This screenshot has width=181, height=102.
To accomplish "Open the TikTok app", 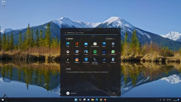I will (x=68, y=60).
